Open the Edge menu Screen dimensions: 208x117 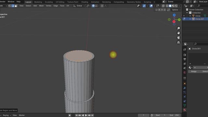pos(56,6)
